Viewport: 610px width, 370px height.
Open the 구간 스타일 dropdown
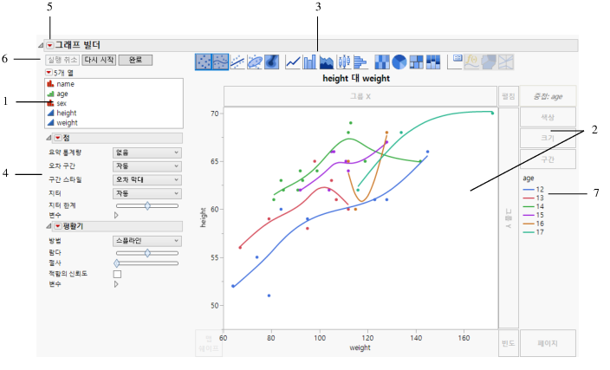click(x=147, y=179)
